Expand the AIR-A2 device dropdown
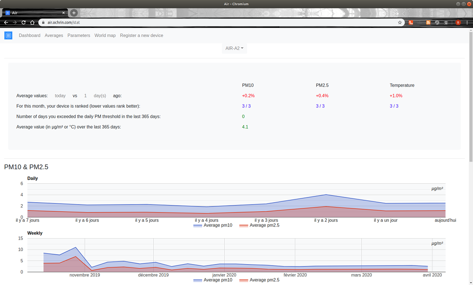This screenshot has height=285, width=473. pyautogui.click(x=234, y=48)
